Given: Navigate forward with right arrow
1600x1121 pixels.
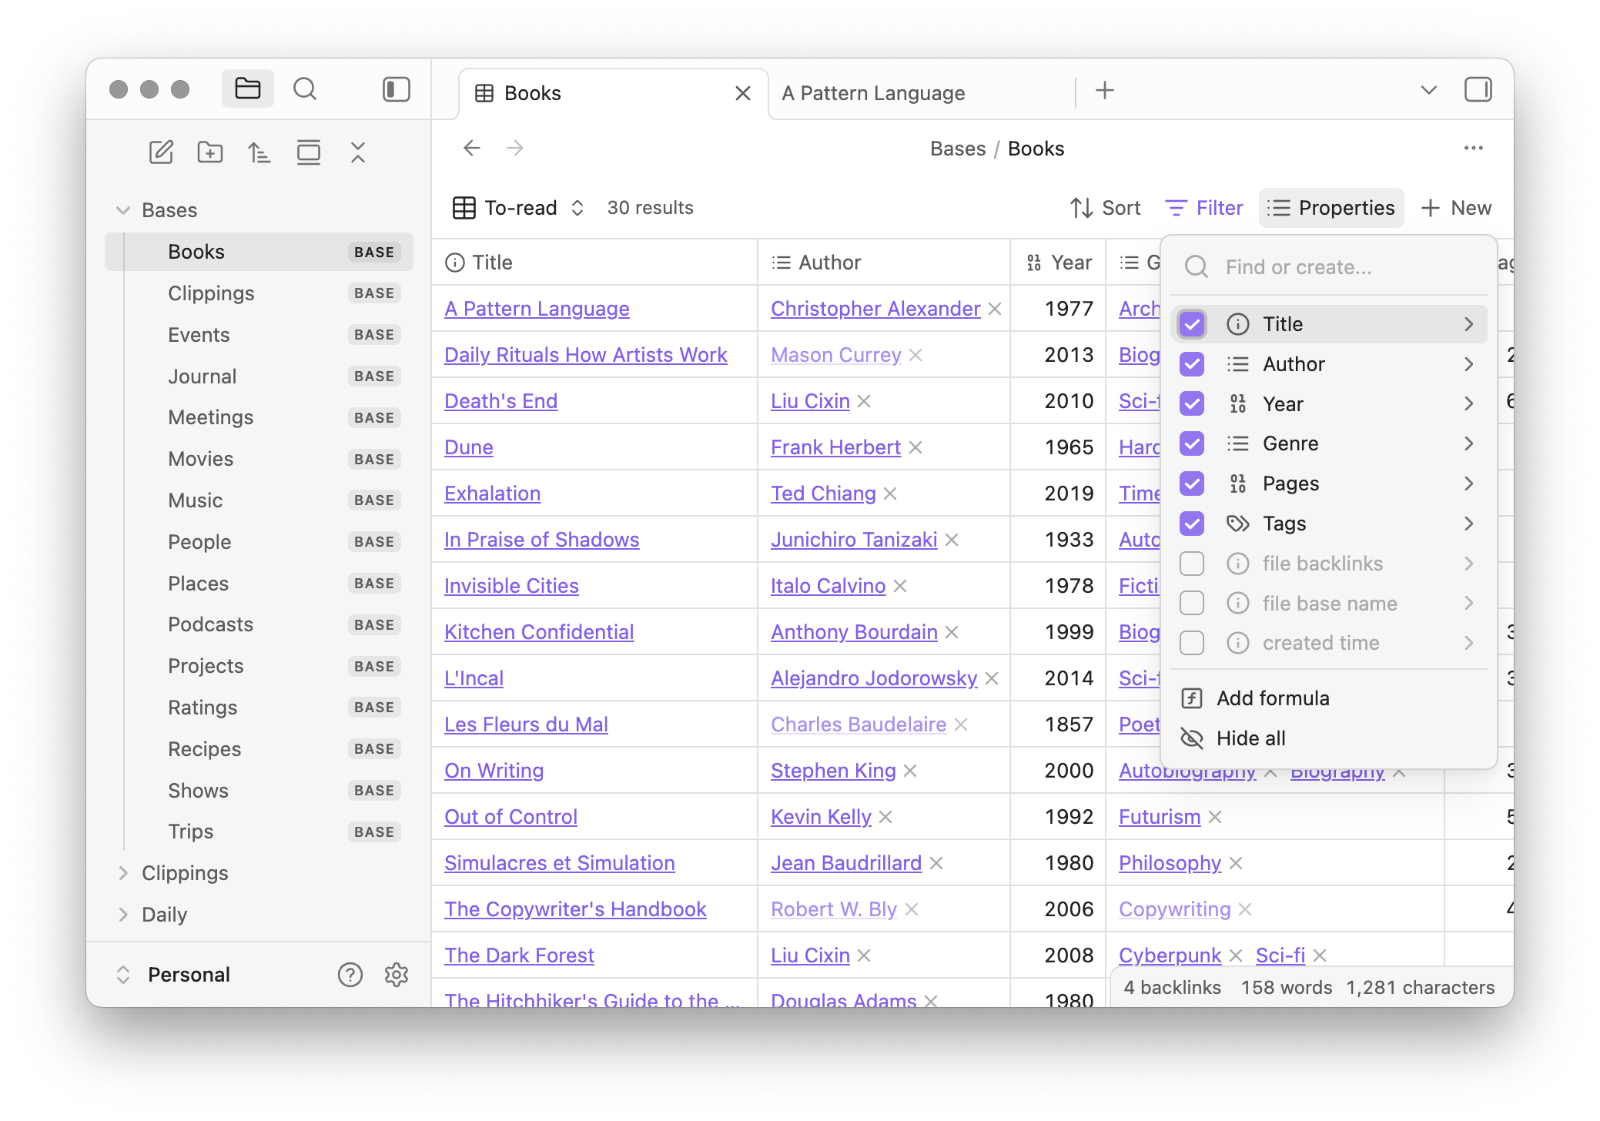Looking at the screenshot, I should click(515, 148).
